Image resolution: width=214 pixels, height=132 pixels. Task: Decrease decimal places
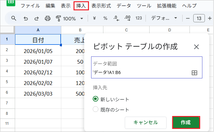(116, 18)
